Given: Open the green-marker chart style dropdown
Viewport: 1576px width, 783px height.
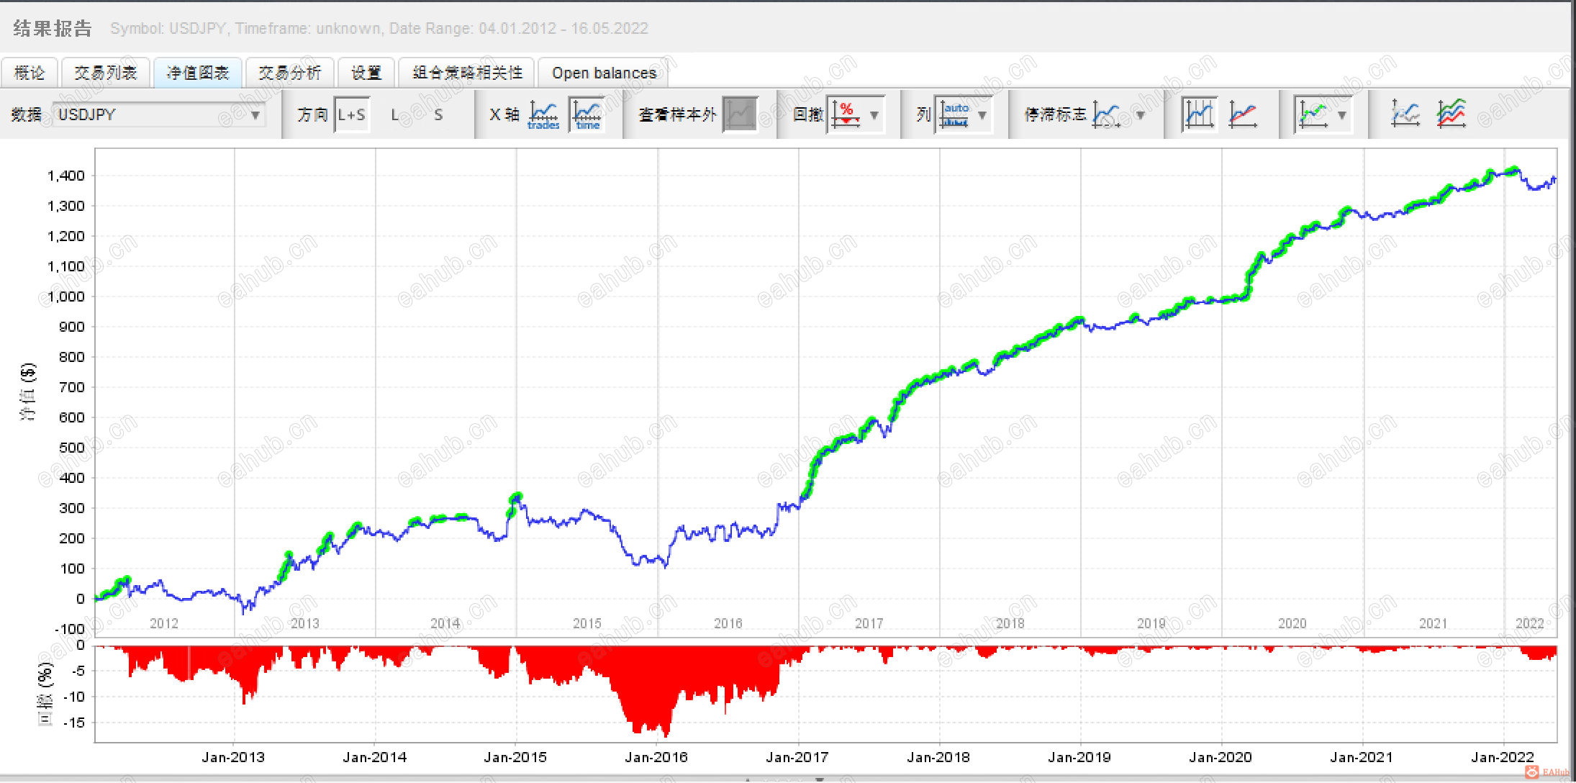Looking at the screenshot, I should (x=1341, y=114).
